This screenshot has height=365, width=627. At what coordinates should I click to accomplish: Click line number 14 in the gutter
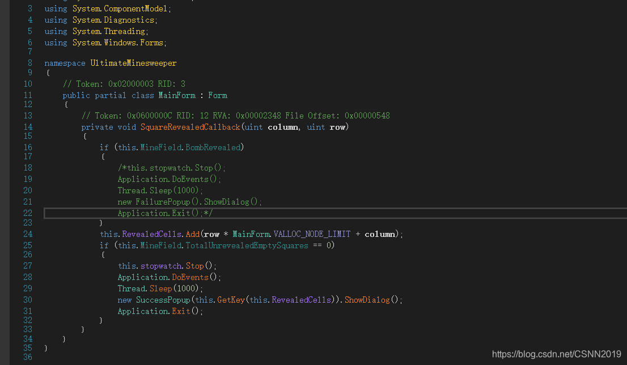point(28,127)
